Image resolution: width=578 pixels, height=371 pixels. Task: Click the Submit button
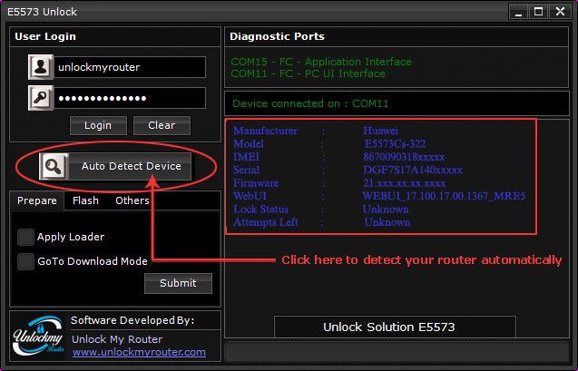coord(178,283)
